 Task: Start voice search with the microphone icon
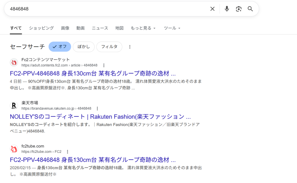[x=227, y=9]
